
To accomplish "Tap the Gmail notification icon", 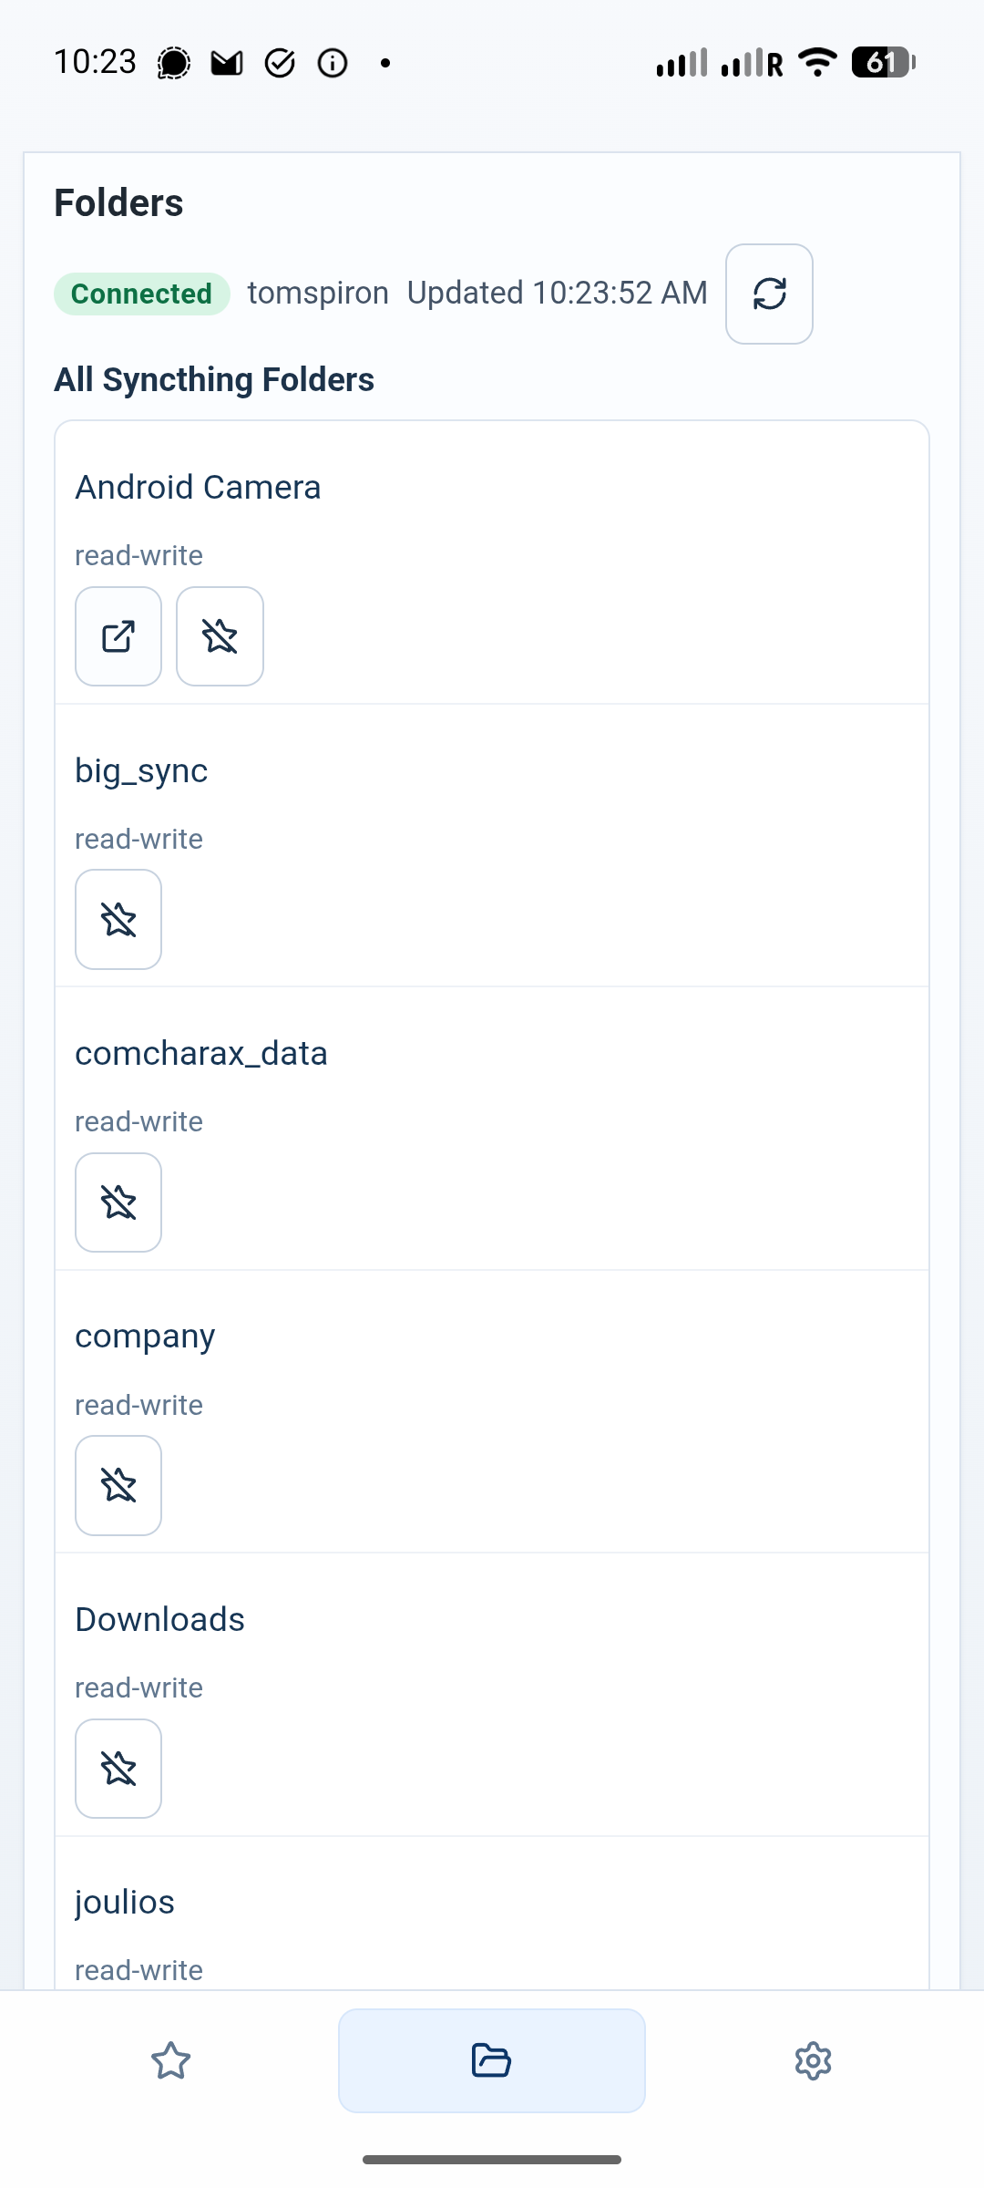I will click(x=227, y=63).
